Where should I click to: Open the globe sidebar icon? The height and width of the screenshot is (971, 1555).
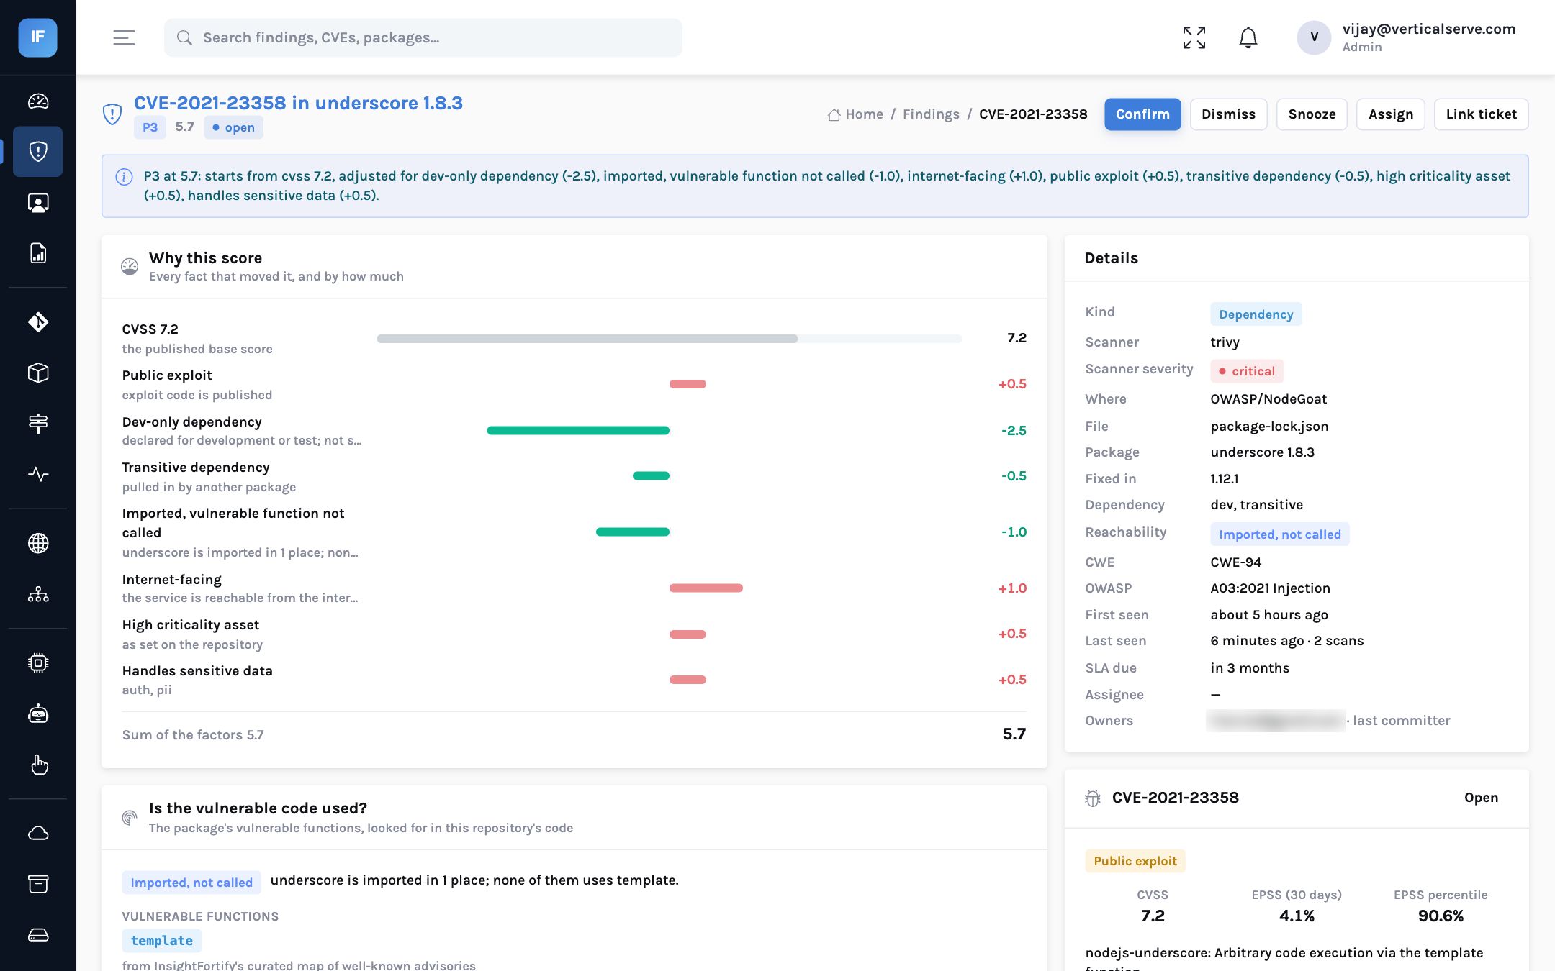click(38, 543)
